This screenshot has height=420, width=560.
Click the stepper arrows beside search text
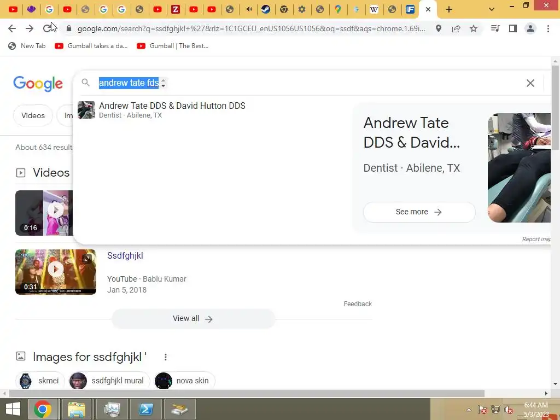pos(163,83)
